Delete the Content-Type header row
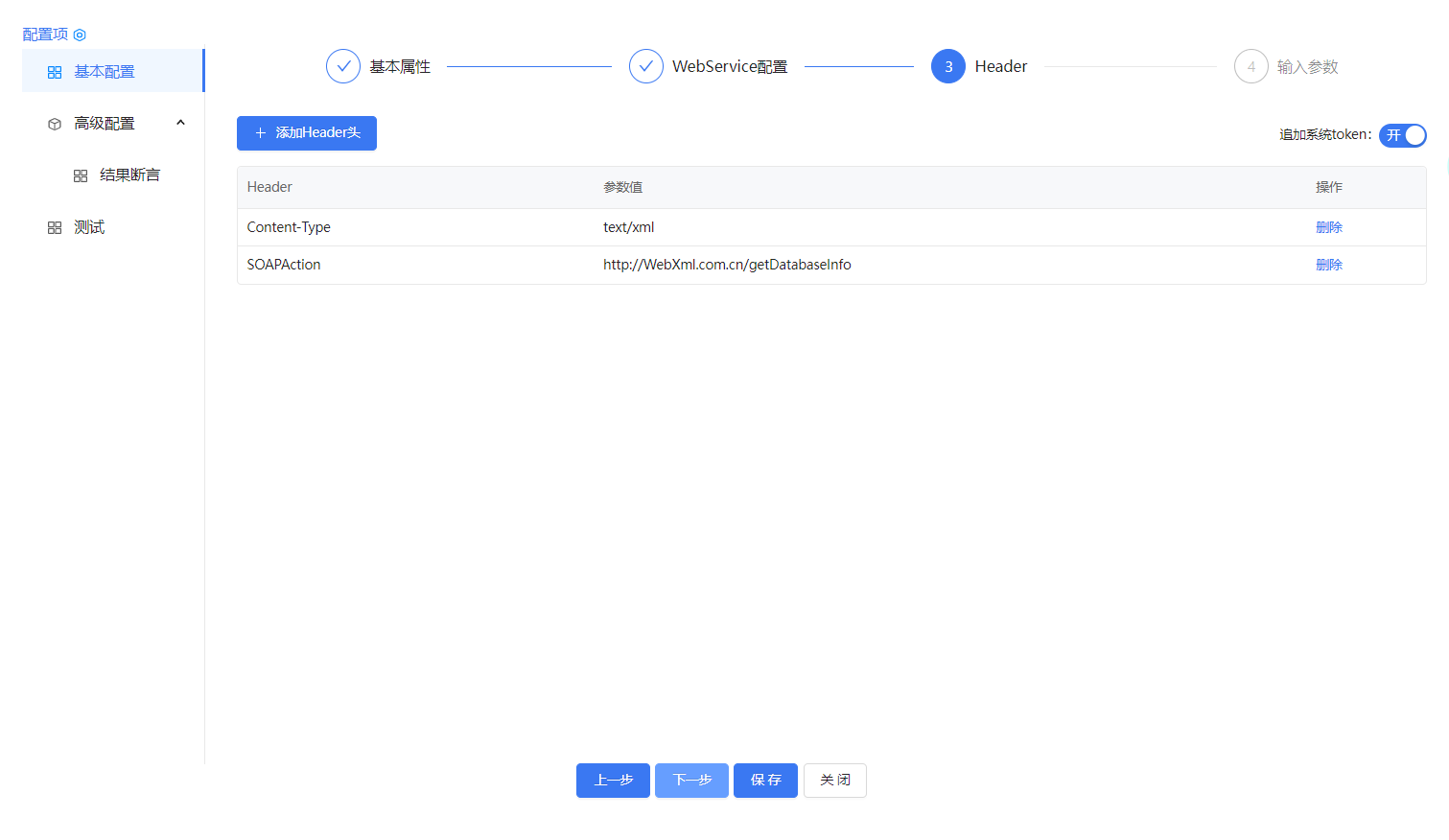 click(x=1329, y=227)
